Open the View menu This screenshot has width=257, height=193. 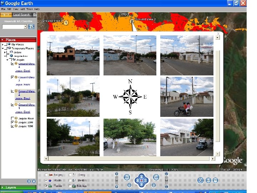[x=16, y=9]
